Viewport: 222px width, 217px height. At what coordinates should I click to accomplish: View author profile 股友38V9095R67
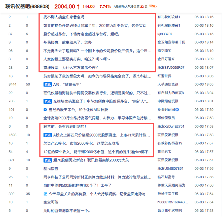171,68
